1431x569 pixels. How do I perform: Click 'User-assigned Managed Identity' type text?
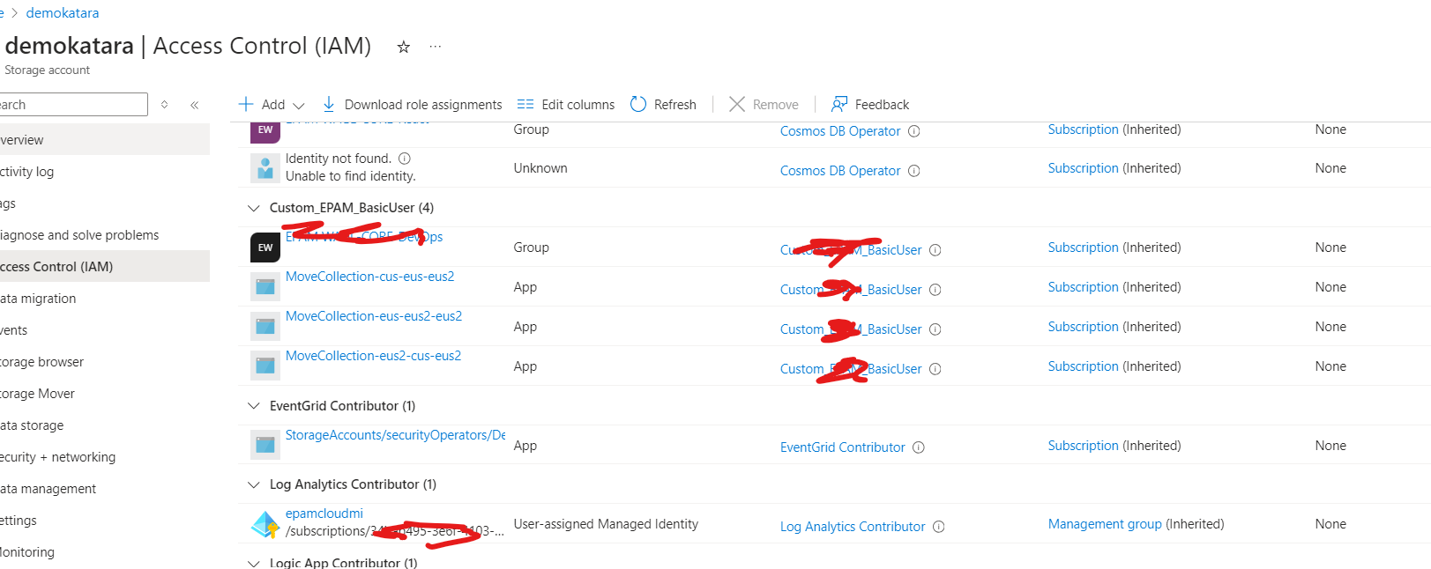pyautogui.click(x=606, y=524)
